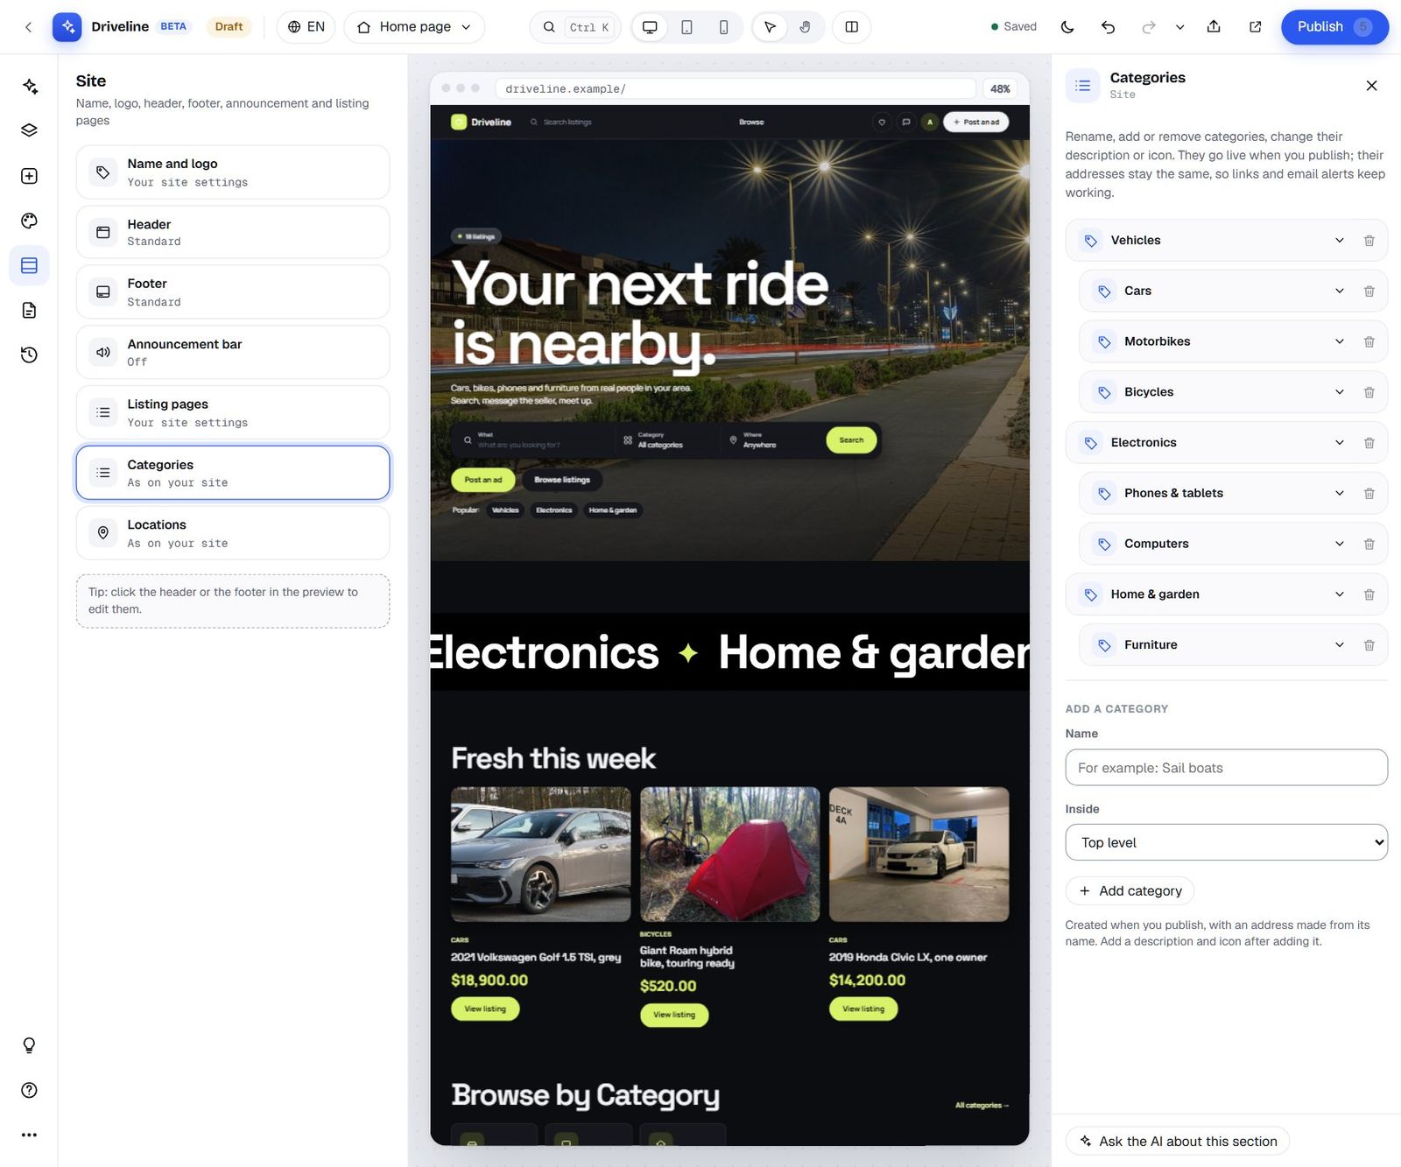Screen dimensions: 1401x1167
Task: Expand the Motorbikes category
Action: [x=1339, y=341]
